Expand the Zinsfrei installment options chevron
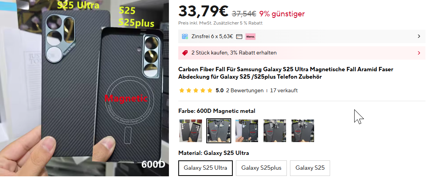427x181 pixels. pos(419,36)
